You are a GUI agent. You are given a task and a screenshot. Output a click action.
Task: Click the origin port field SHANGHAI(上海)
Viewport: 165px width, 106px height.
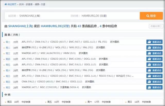point(30,16)
